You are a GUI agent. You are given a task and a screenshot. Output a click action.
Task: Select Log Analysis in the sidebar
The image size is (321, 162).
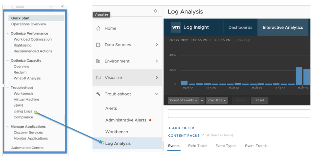(118, 143)
